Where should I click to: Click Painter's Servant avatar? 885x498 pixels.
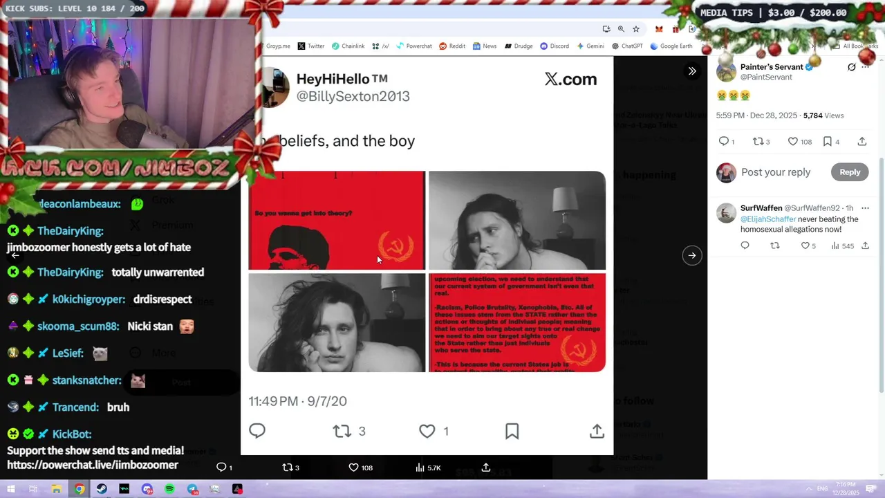pos(726,71)
